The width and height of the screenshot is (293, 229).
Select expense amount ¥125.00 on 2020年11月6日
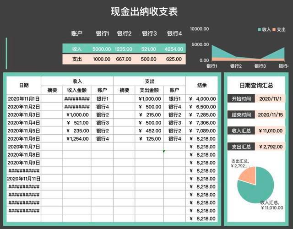pyautogui.click(x=149, y=139)
